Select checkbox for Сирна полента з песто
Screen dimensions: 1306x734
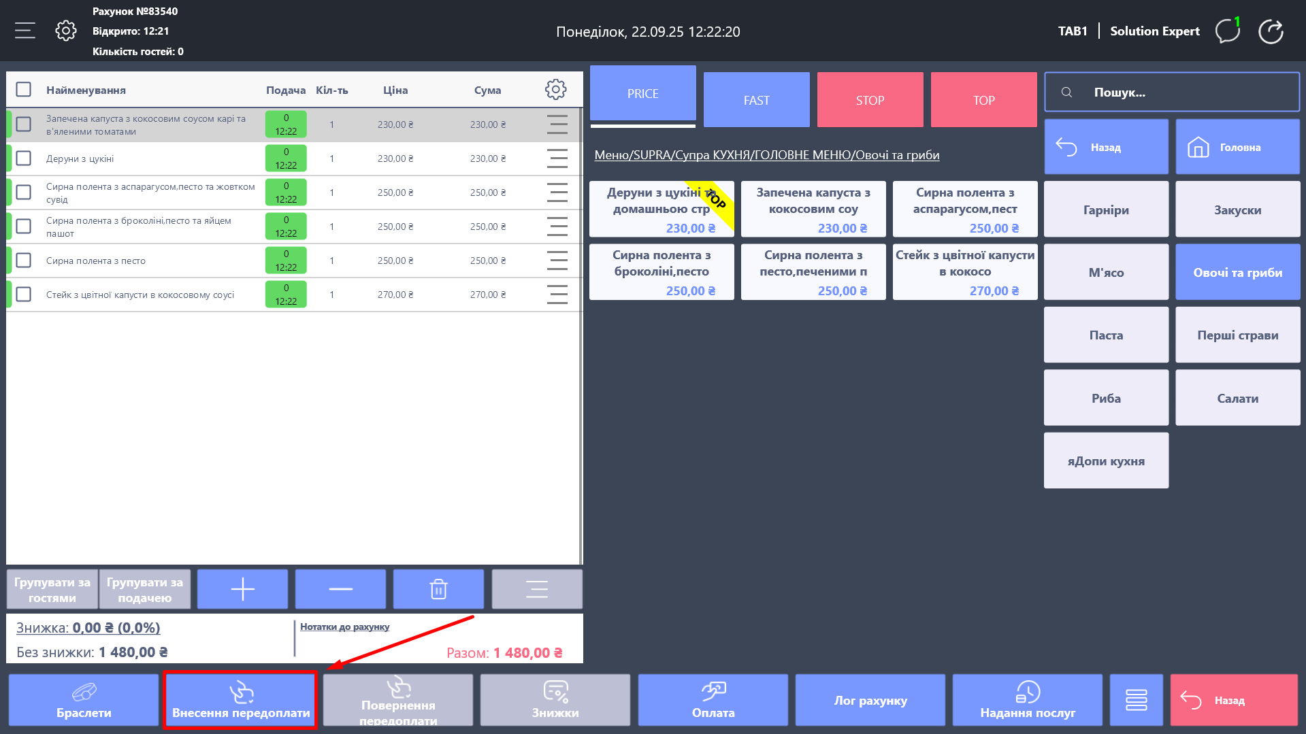[x=24, y=261]
